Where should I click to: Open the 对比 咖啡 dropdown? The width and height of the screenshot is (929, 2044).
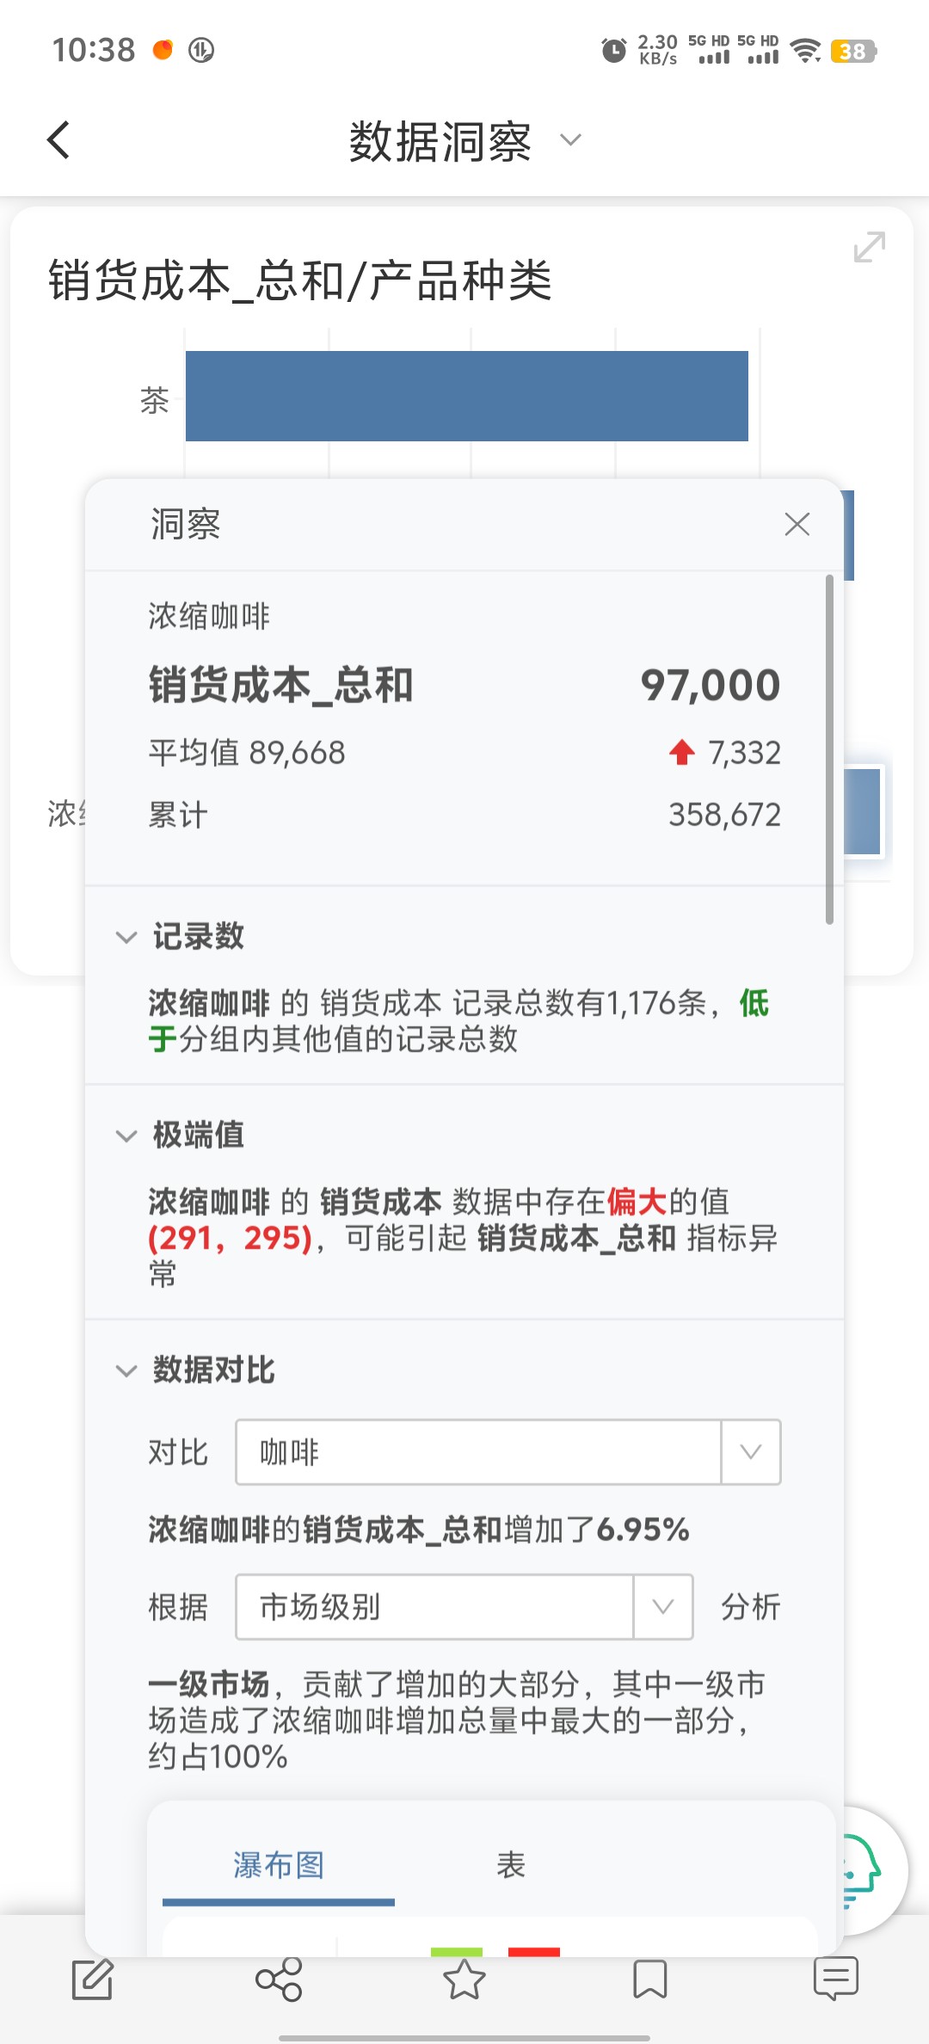tap(508, 1452)
